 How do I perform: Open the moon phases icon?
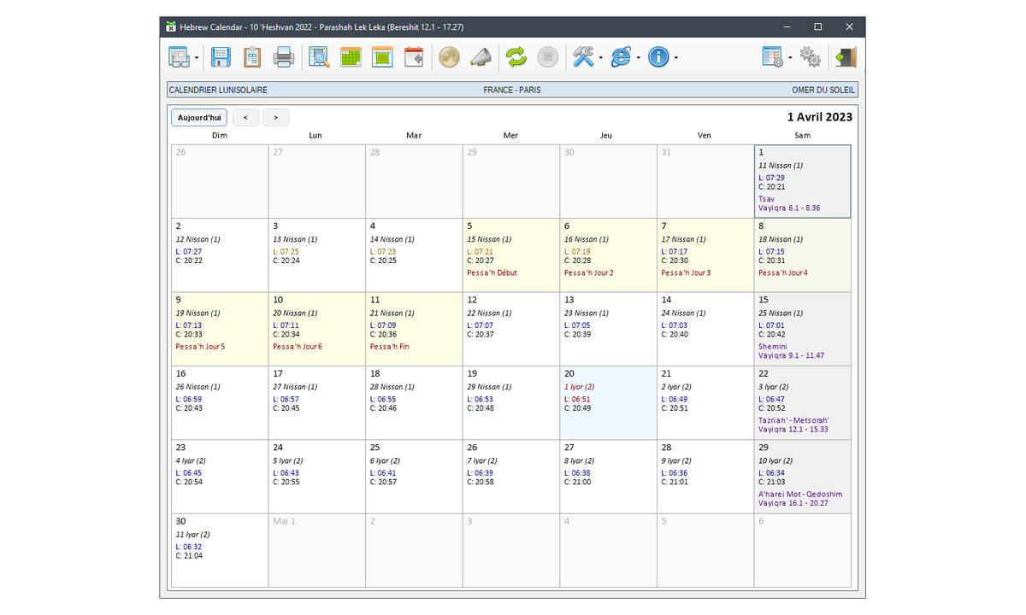pos(449,57)
